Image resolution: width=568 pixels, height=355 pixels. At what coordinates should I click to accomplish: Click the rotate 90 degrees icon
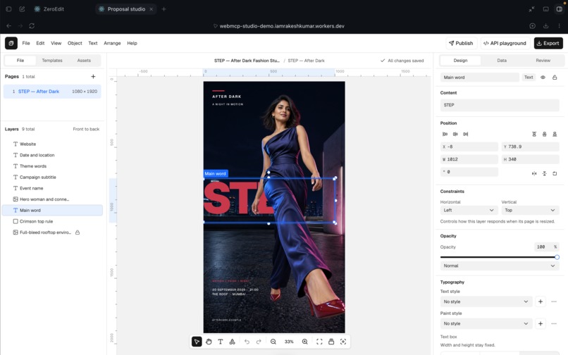[555, 173]
